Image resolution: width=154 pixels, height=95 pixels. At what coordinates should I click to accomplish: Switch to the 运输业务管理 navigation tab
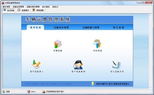pyautogui.click(x=61, y=27)
